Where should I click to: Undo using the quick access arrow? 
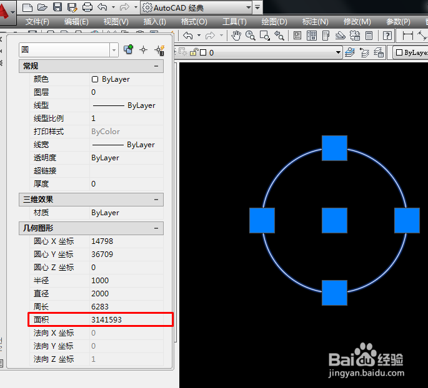click(102, 7)
